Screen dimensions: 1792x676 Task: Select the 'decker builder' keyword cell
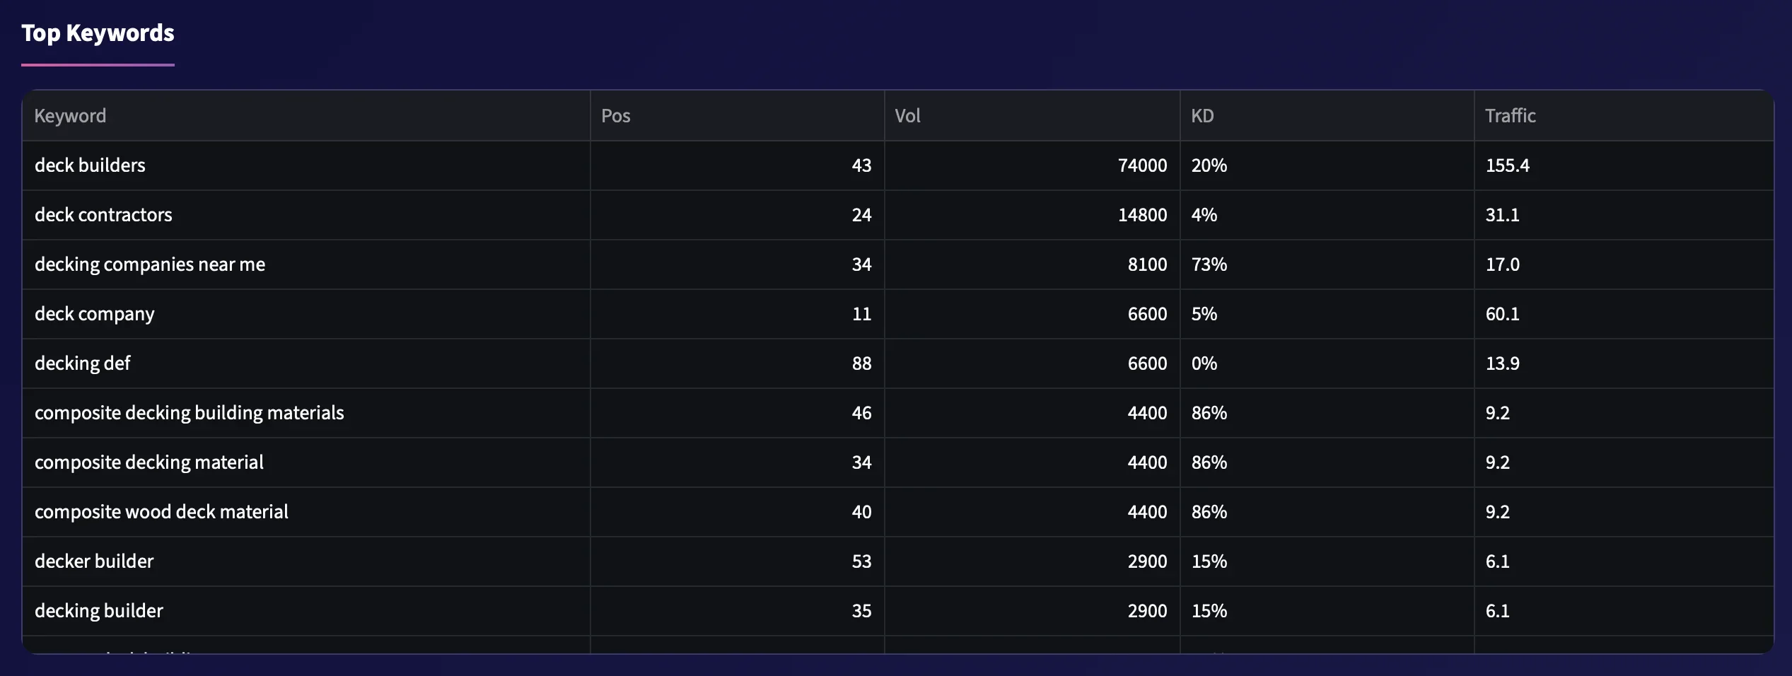[x=94, y=561]
